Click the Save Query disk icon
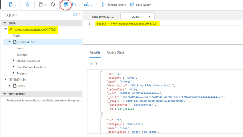Viewport: 243px width, 137px height. click(132, 5)
